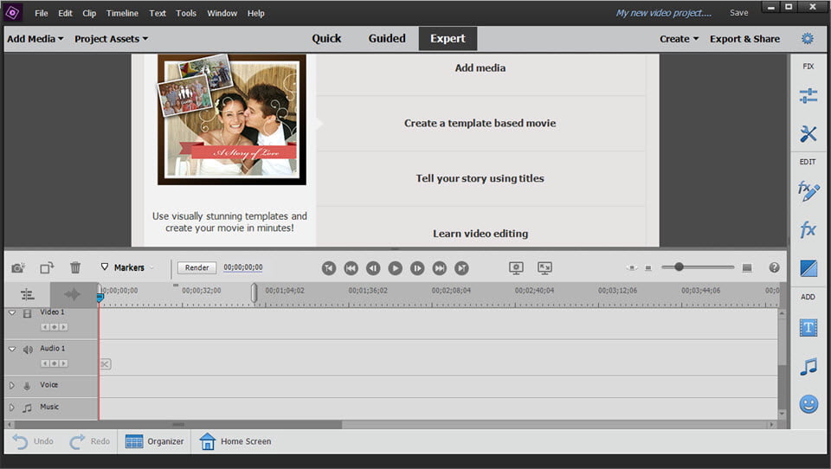Open the Add Media dropdown

pyautogui.click(x=35, y=39)
